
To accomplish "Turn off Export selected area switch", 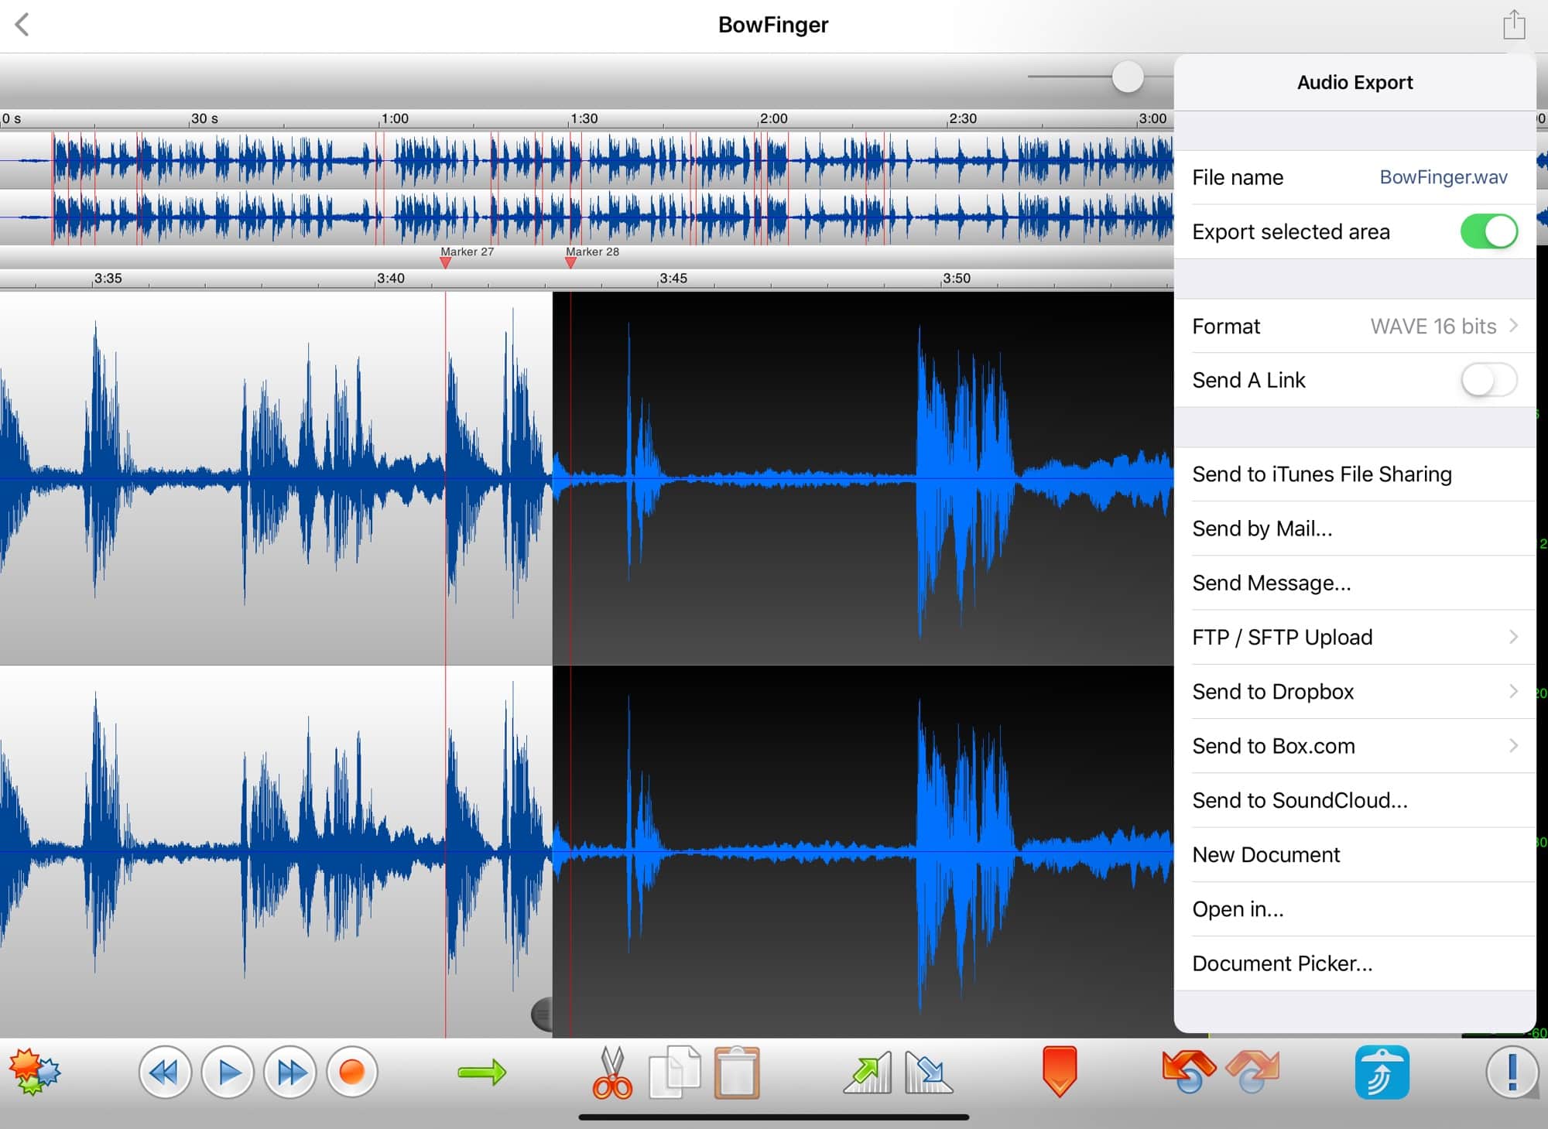I will pyautogui.click(x=1488, y=231).
